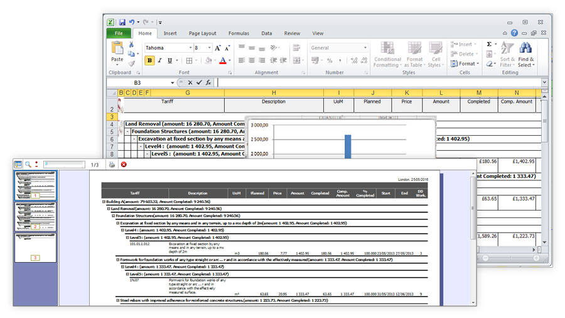Click Conditional Formatting button
The width and height of the screenshot is (565, 318).
[387, 55]
